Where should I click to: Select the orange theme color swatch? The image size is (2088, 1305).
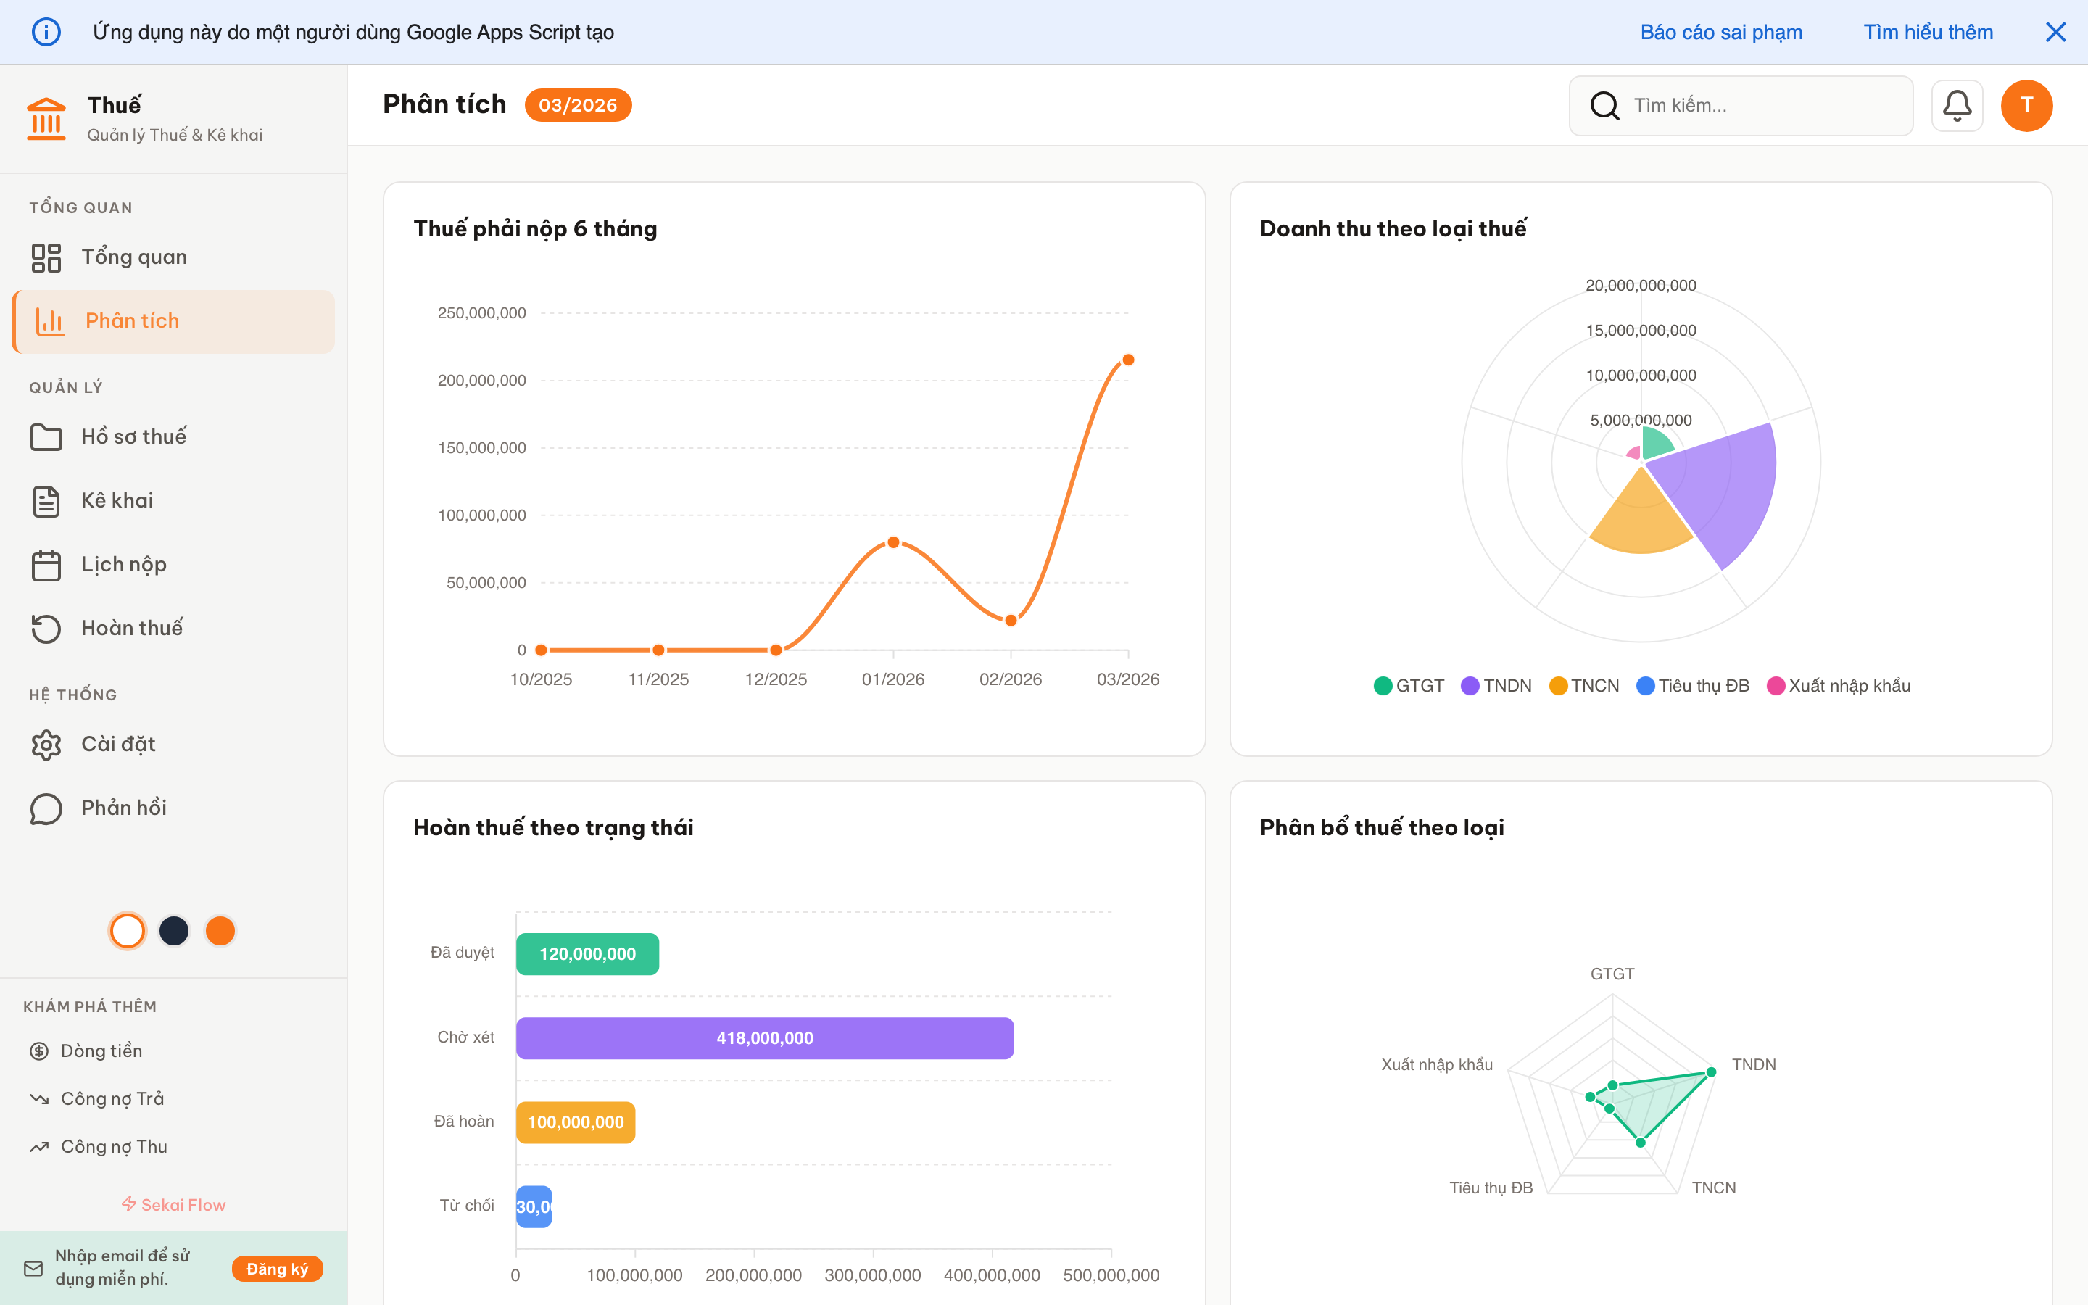[x=220, y=930]
